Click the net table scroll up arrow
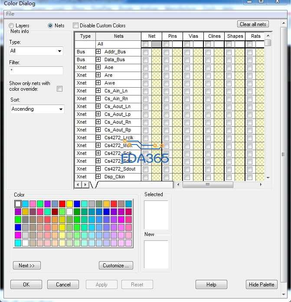 click(268, 36)
